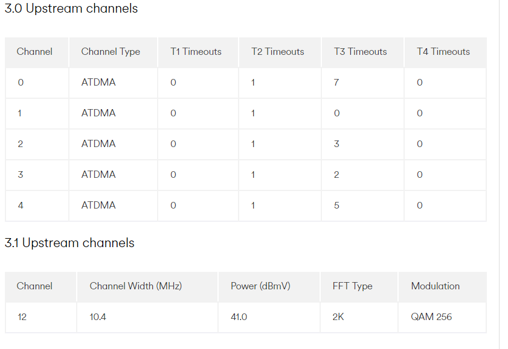Select the QAM 256 modulation cell
The width and height of the screenshot is (508, 349).
[x=431, y=317]
